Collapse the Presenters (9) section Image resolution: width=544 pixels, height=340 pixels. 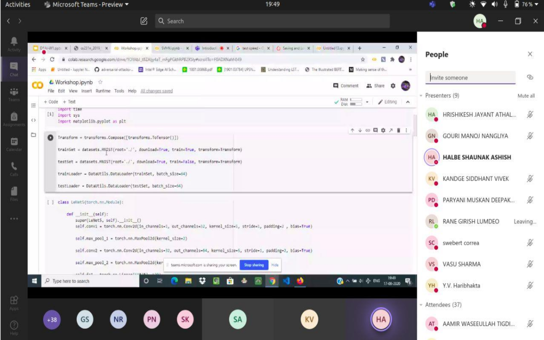coord(421,96)
